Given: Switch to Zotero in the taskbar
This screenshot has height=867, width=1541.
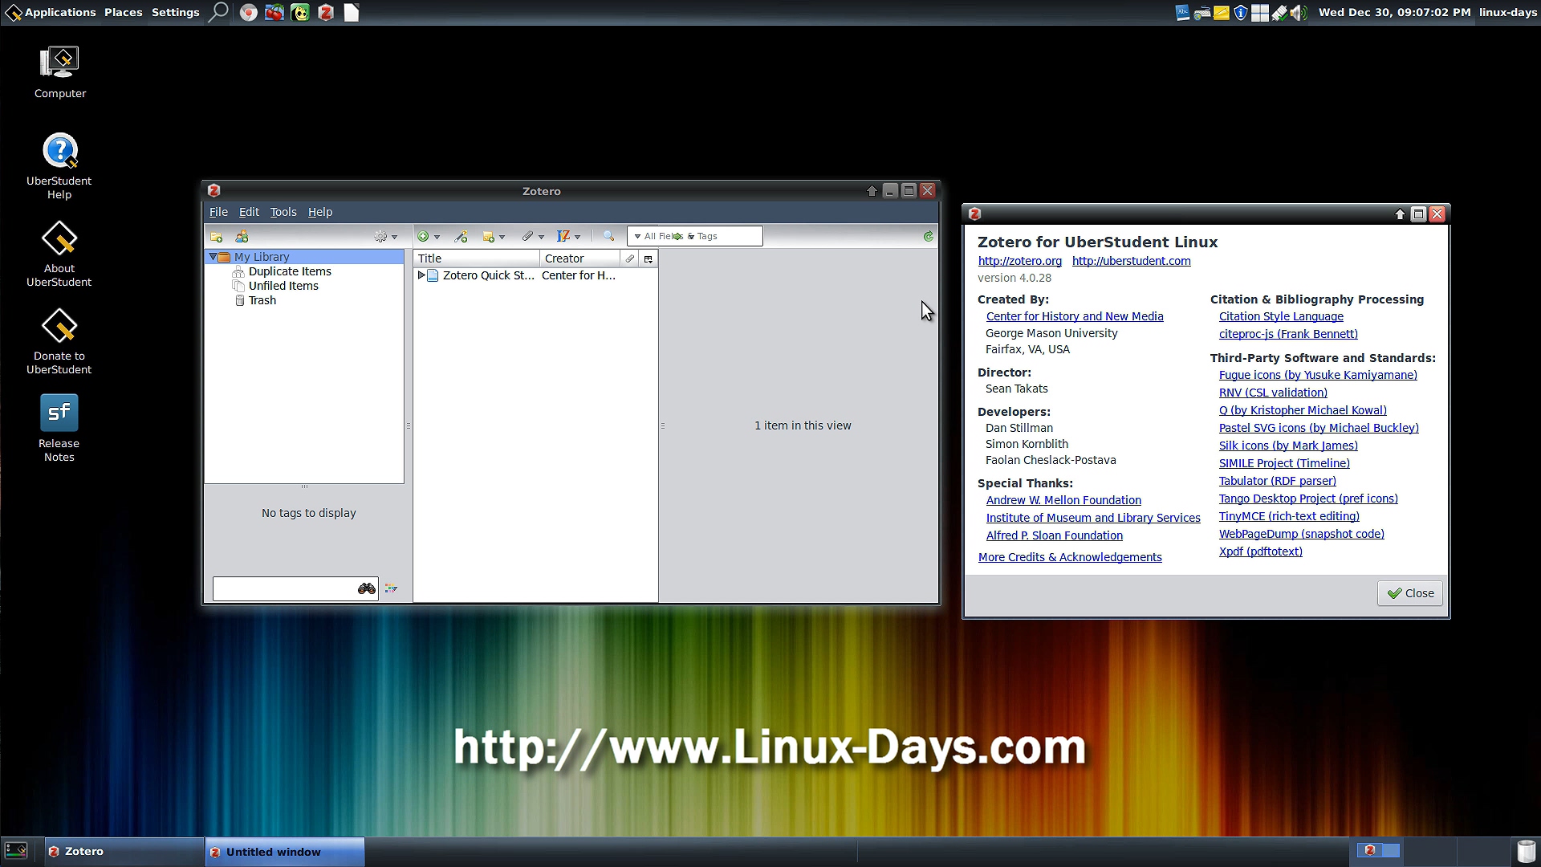Looking at the screenshot, I should [124, 852].
